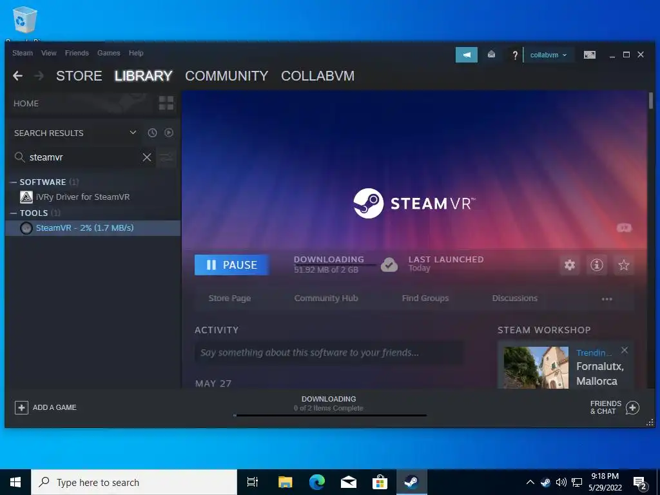This screenshot has width=660, height=495.
Task: Show hidden system tray icons chevron
Action: [x=530, y=482]
